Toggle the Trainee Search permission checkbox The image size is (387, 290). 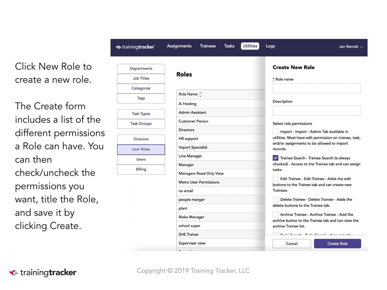click(x=276, y=158)
